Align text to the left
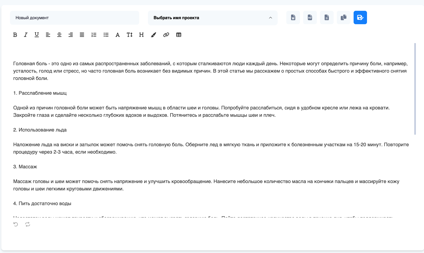 click(48, 35)
